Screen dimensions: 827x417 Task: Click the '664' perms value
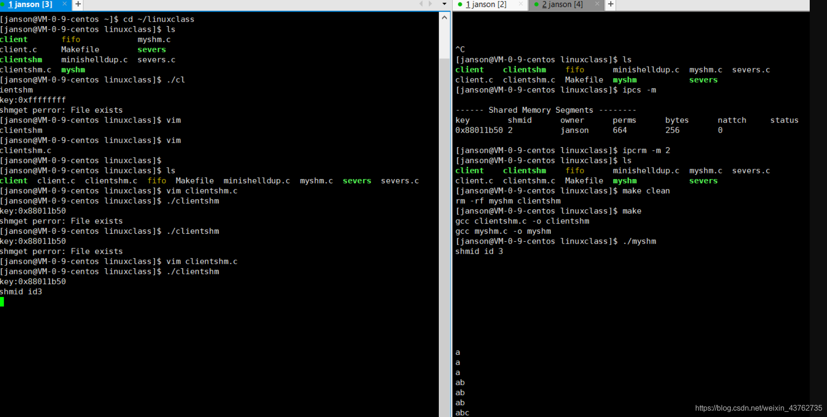coord(620,130)
